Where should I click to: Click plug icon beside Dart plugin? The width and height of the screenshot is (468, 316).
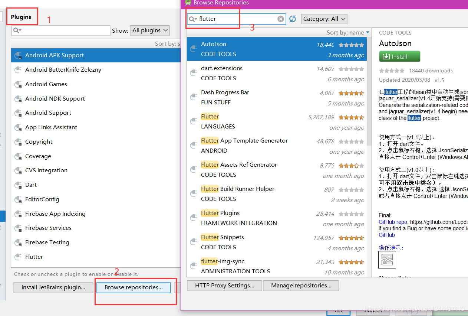18,185
